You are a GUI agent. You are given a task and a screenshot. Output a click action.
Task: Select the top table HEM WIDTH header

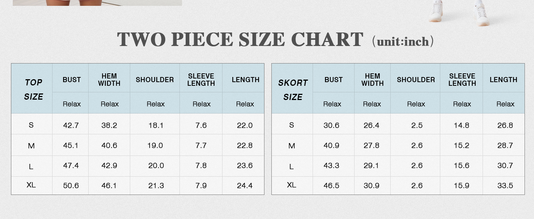click(109, 80)
